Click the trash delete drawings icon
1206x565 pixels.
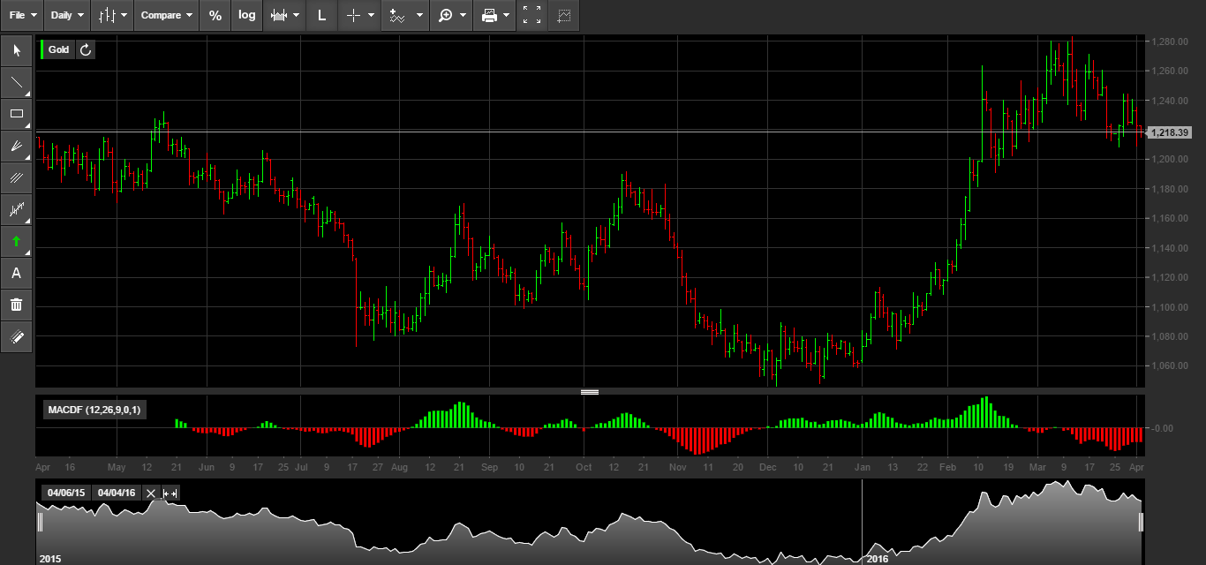click(16, 305)
